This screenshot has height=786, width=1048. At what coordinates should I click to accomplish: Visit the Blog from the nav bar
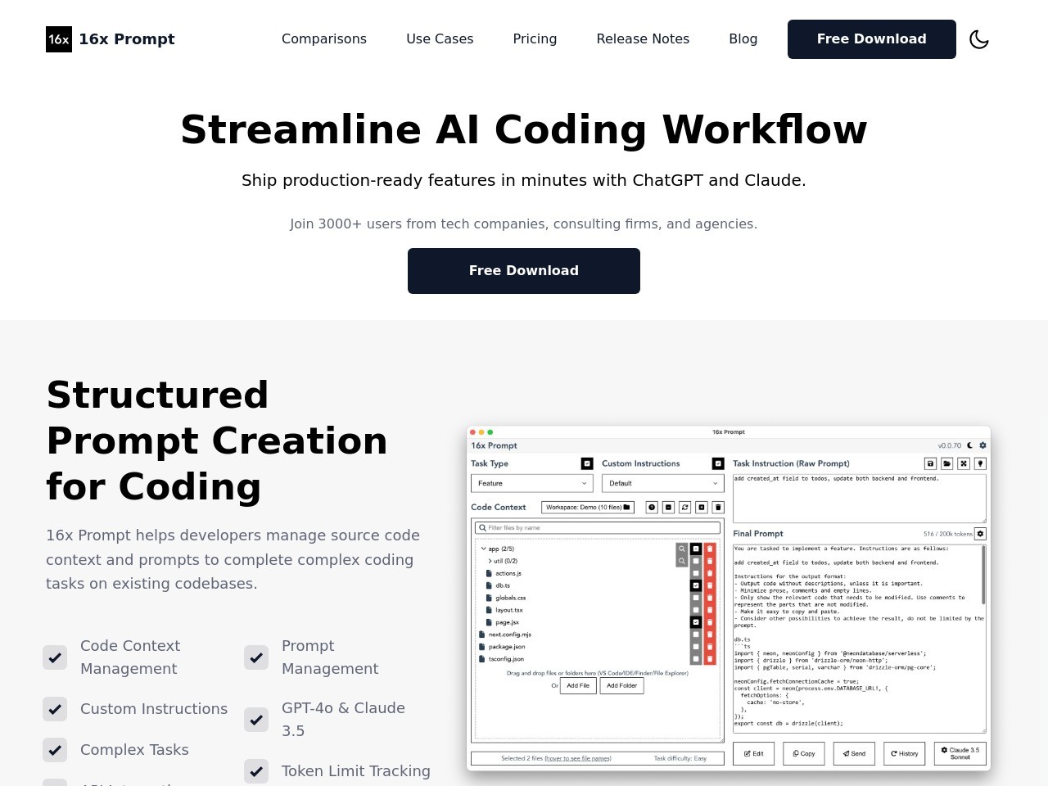click(743, 39)
